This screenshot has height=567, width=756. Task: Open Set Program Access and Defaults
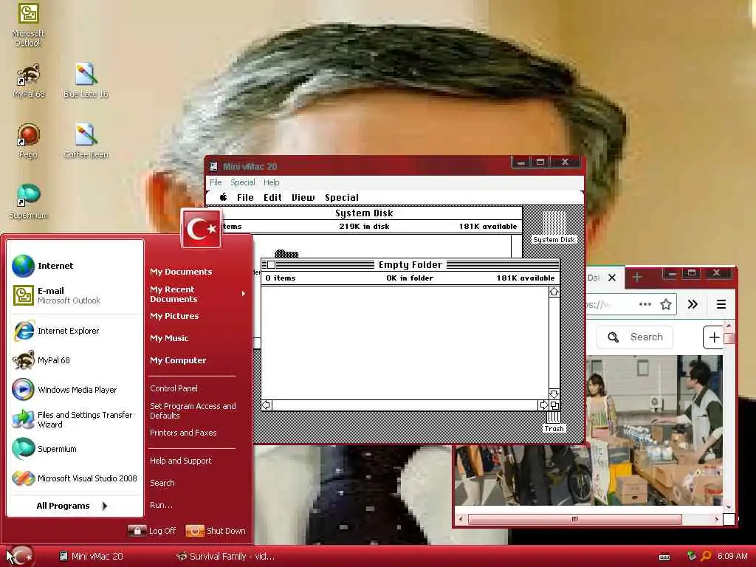[193, 410]
